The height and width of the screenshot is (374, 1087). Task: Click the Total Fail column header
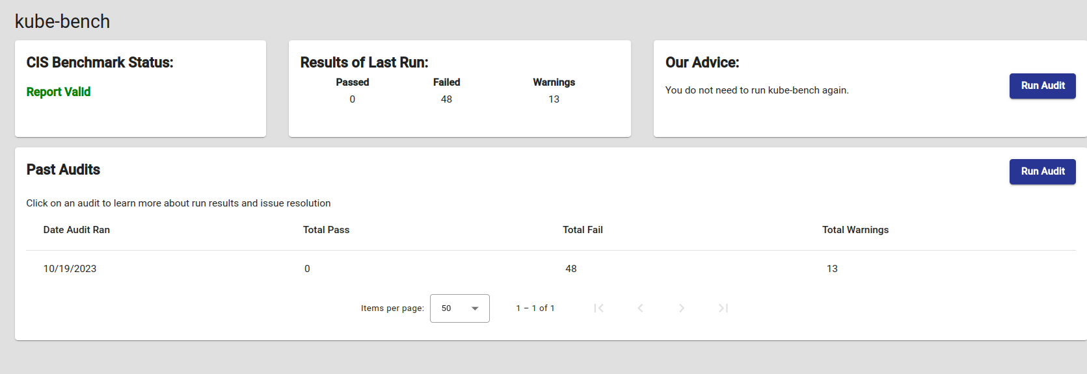[582, 230]
